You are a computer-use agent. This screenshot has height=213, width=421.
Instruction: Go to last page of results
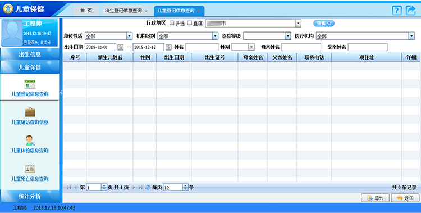(140, 188)
